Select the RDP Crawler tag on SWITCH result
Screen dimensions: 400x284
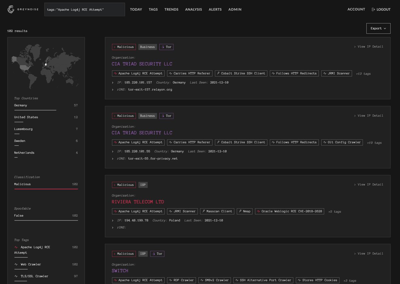[x=181, y=280]
